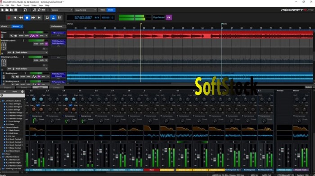This screenshot has width=315, height=176.
Task: Click the Fast Forward button
Action: [33, 17]
